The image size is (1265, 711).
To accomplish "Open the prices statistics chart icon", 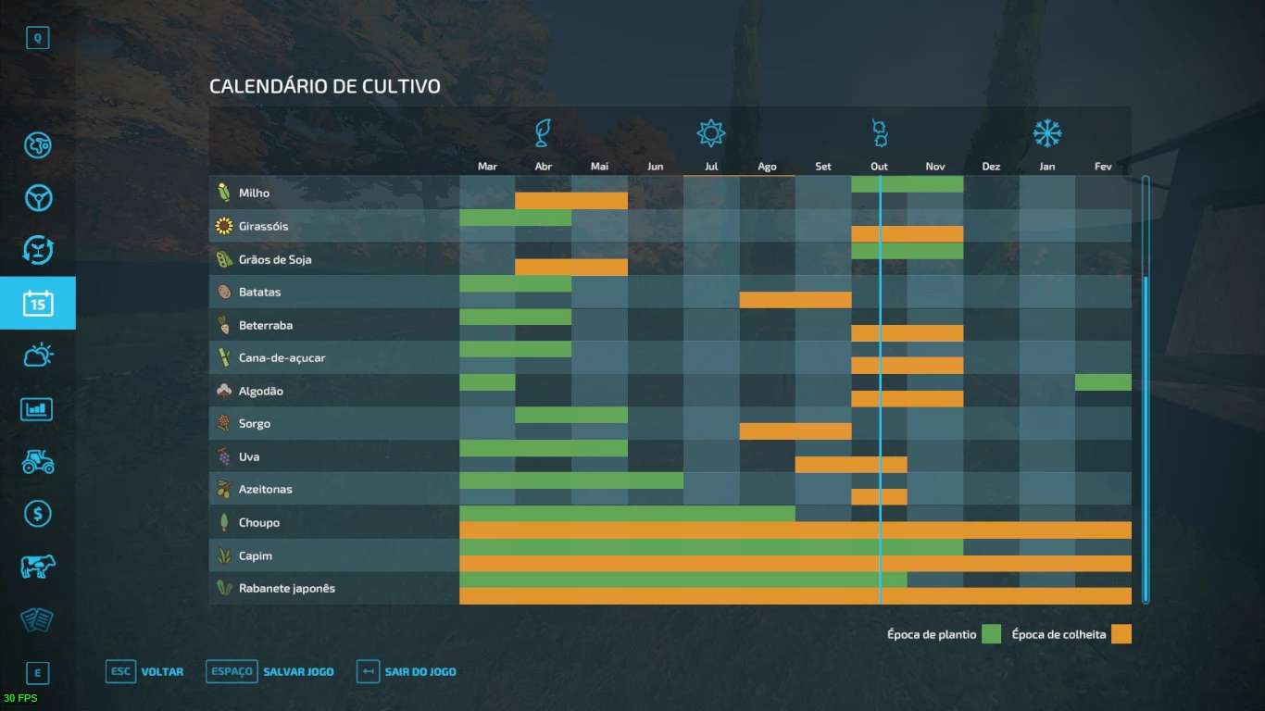I will pos(38,408).
